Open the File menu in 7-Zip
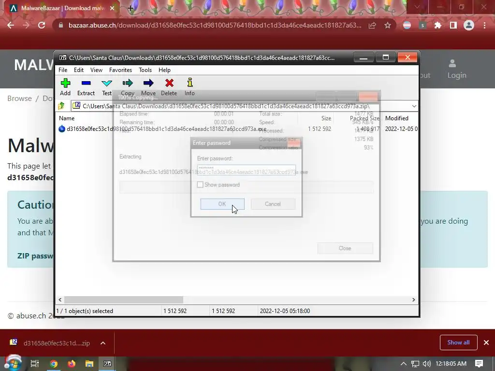This screenshot has height=371, width=495. pos(63,70)
